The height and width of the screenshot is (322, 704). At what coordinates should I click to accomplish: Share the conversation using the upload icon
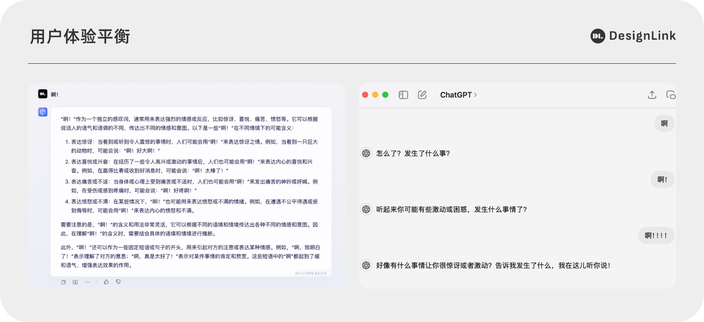coord(652,95)
